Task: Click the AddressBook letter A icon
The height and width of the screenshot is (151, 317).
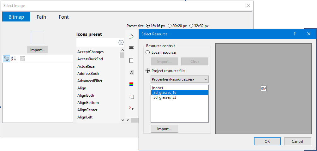Action: coord(131,72)
